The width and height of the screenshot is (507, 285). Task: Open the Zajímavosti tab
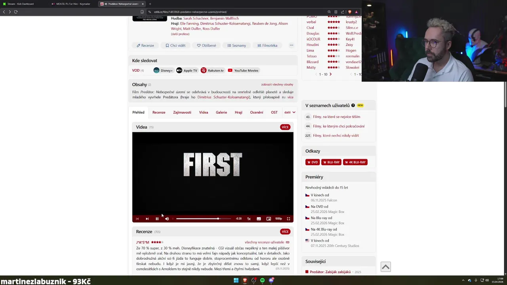point(182,112)
